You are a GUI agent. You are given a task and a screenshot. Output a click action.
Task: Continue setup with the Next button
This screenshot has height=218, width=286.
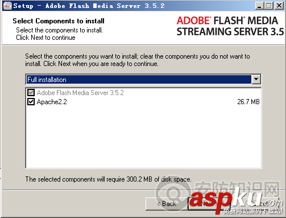click(209, 204)
